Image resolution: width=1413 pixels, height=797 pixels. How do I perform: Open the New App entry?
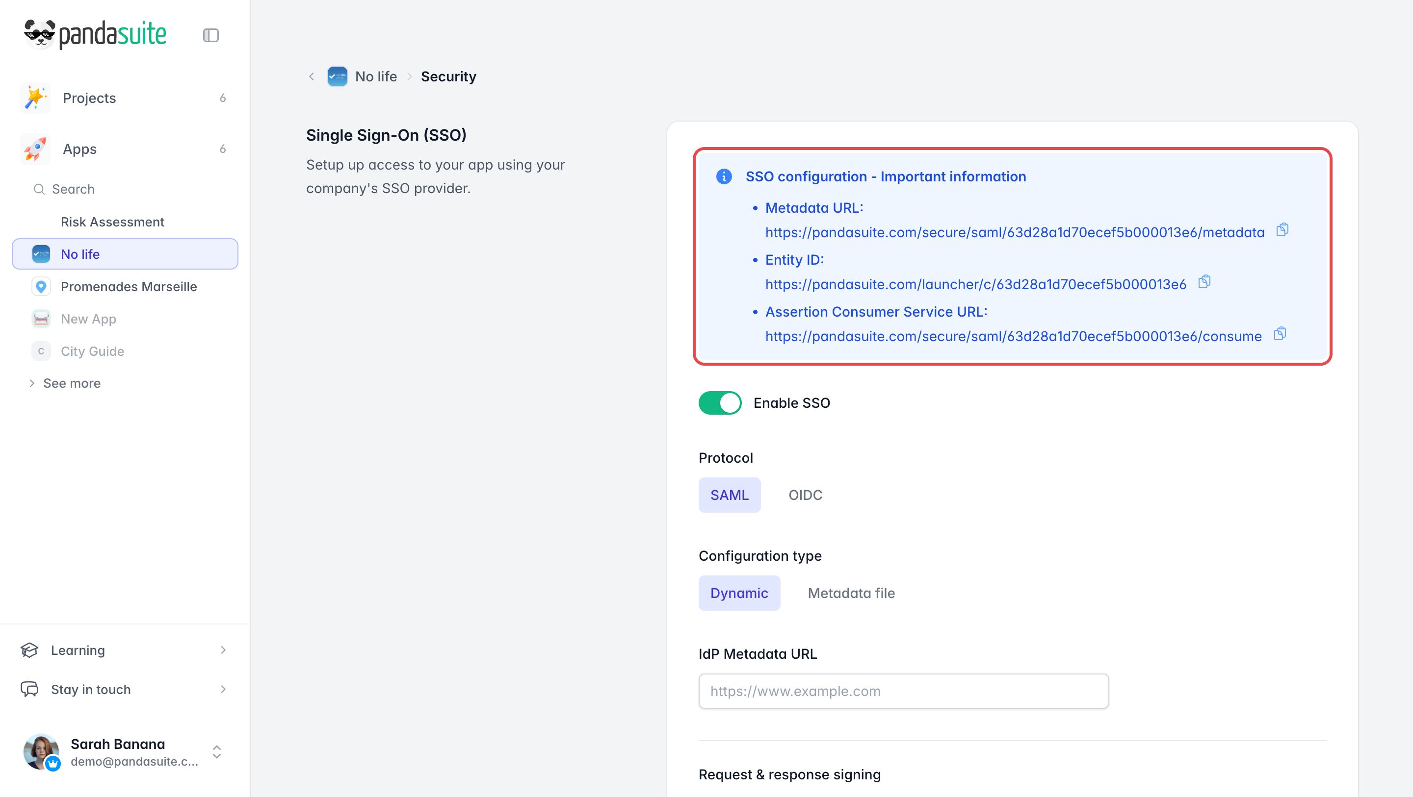(x=125, y=319)
